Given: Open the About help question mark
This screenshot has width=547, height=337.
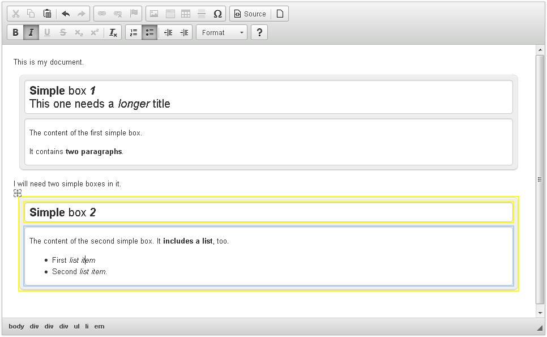Looking at the screenshot, I should [259, 32].
